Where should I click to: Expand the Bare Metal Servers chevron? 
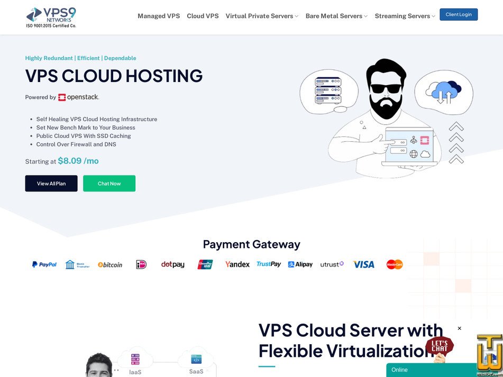[365, 16]
